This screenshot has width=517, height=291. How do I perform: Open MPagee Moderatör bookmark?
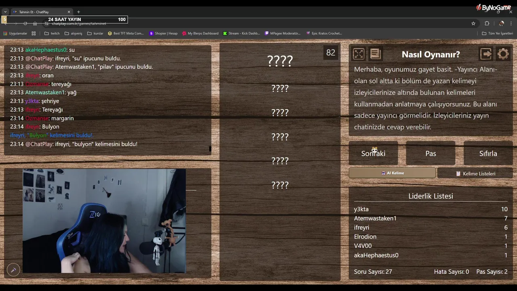(x=283, y=34)
